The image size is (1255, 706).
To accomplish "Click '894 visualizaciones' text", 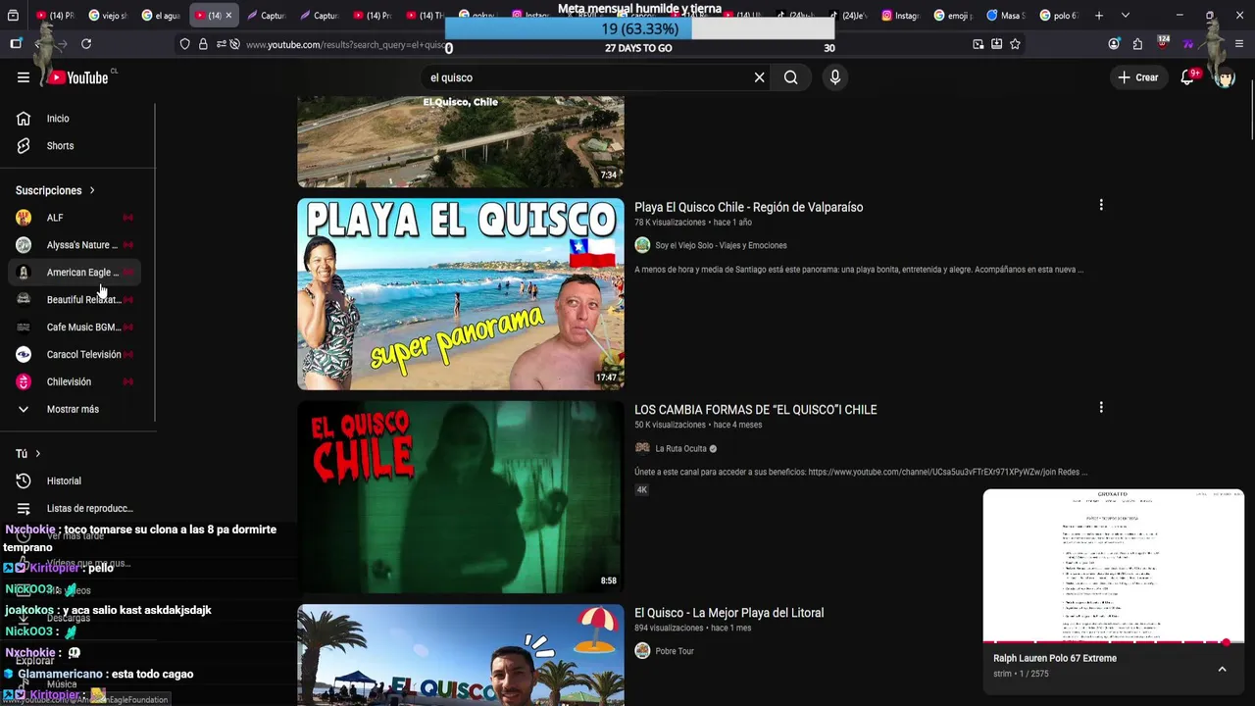I will pyautogui.click(x=669, y=628).
